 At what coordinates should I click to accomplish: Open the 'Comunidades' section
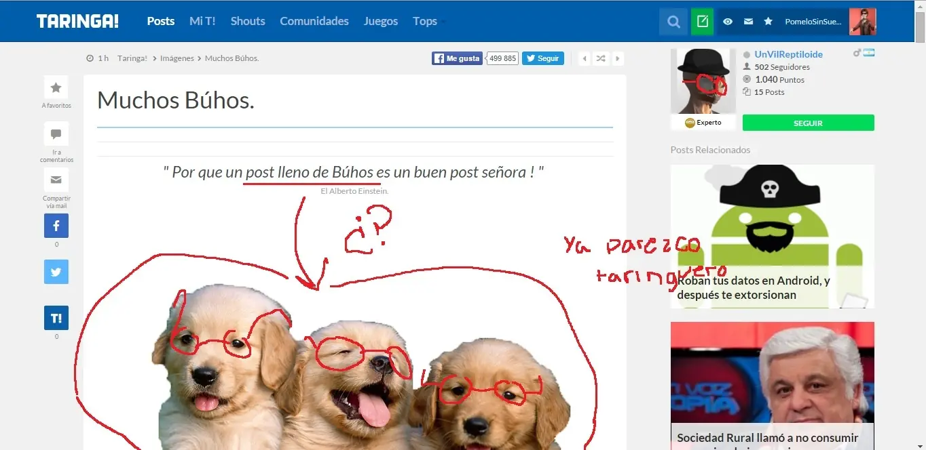(x=314, y=21)
